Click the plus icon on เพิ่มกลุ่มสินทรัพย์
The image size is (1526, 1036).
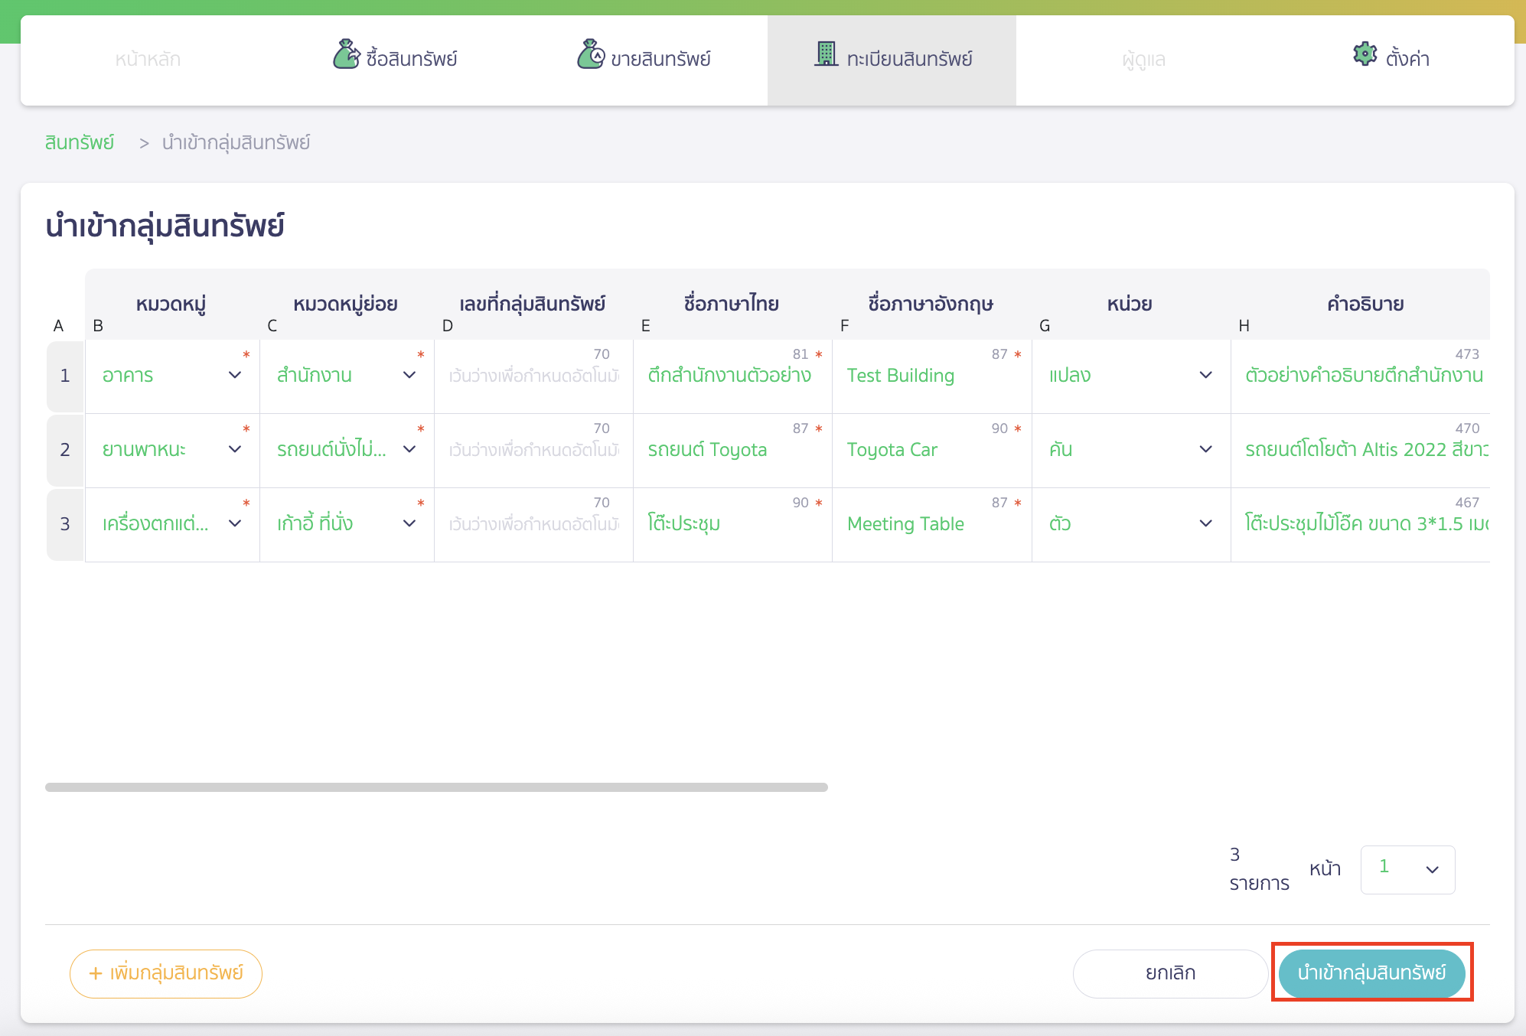(x=95, y=973)
